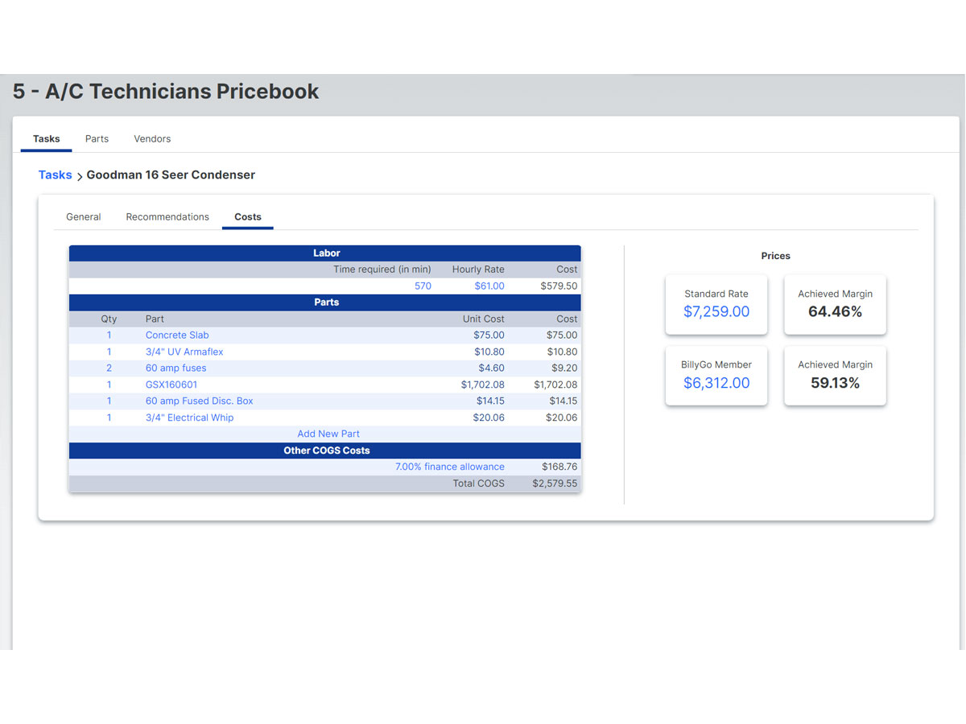Viewport: 966px width, 724px height.
Task: Open the 3/4" Electrical Whip part
Action: tap(189, 418)
